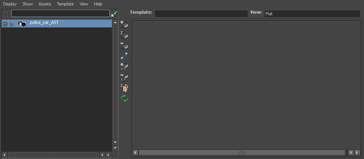Screen dimensions: 364x159
Task: Open the Assets menu
Action: 45,4
